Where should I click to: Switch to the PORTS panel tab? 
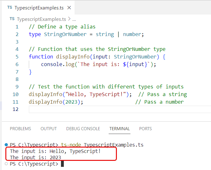146,129
